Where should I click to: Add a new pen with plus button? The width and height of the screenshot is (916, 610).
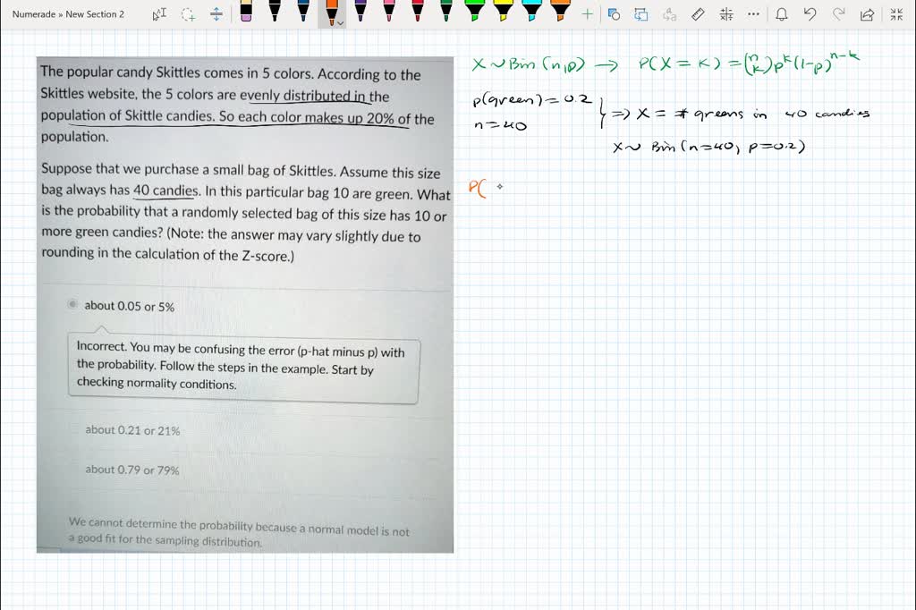tap(587, 14)
